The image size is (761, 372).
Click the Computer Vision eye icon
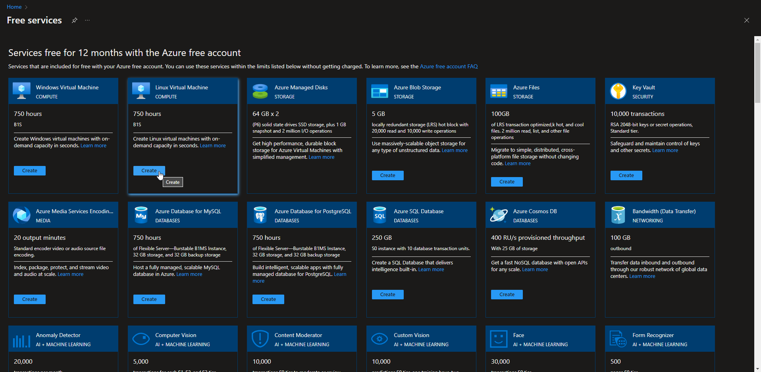[141, 339]
